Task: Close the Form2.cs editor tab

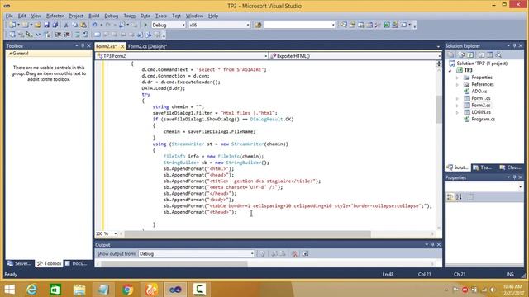Action: pos(122,46)
